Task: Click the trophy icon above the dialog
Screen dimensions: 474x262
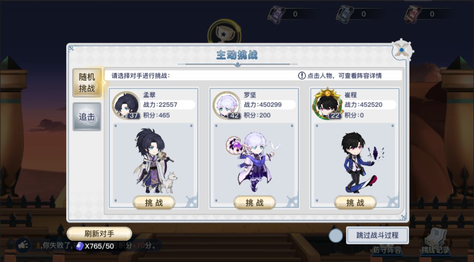Action: [224, 32]
